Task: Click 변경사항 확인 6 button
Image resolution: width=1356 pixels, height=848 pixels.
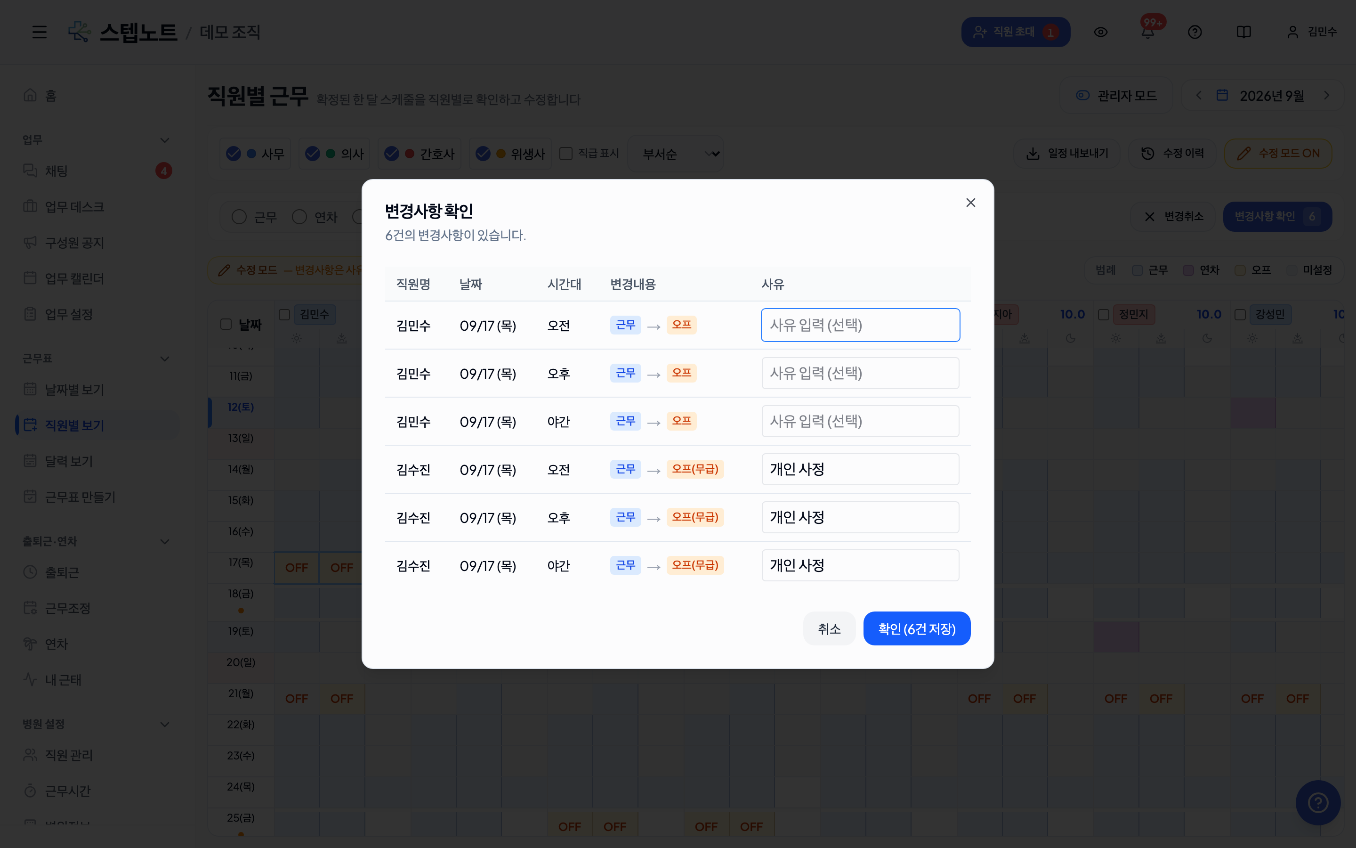Action: pyautogui.click(x=1277, y=217)
